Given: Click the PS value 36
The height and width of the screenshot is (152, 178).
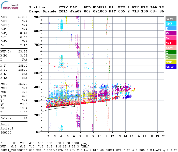Looking at the screenshot, I should coord(162,11).
